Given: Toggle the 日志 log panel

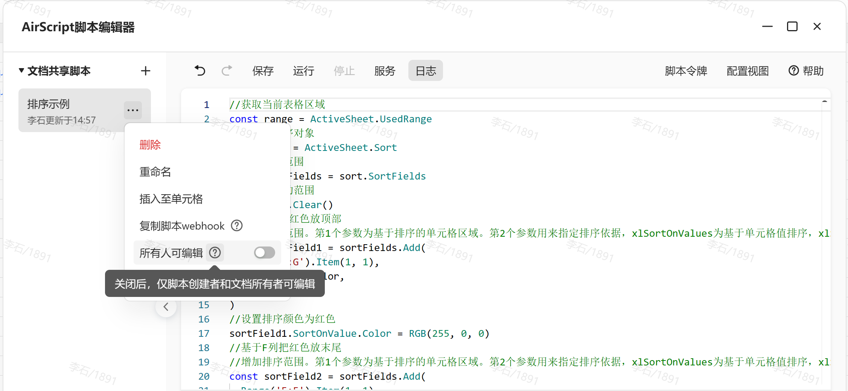Looking at the screenshot, I should pyautogui.click(x=426, y=71).
